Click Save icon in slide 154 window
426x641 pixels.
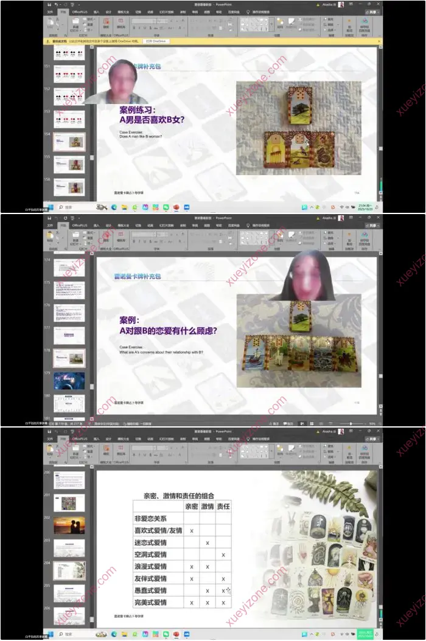click(49, 4)
